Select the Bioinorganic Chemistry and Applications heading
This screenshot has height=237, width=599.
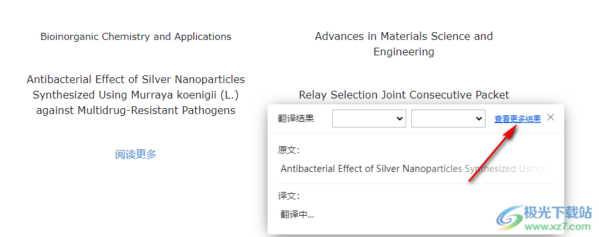click(135, 37)
